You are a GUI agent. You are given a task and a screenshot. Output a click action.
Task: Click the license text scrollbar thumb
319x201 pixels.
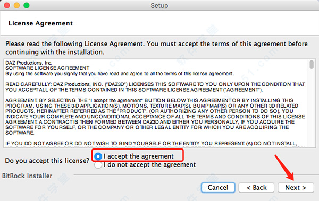coord(312,65)
